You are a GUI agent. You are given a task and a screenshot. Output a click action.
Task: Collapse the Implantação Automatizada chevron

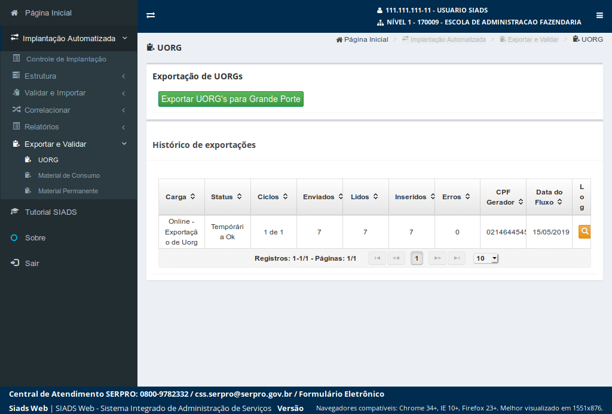pyautogui.click(x=124, y=38)
